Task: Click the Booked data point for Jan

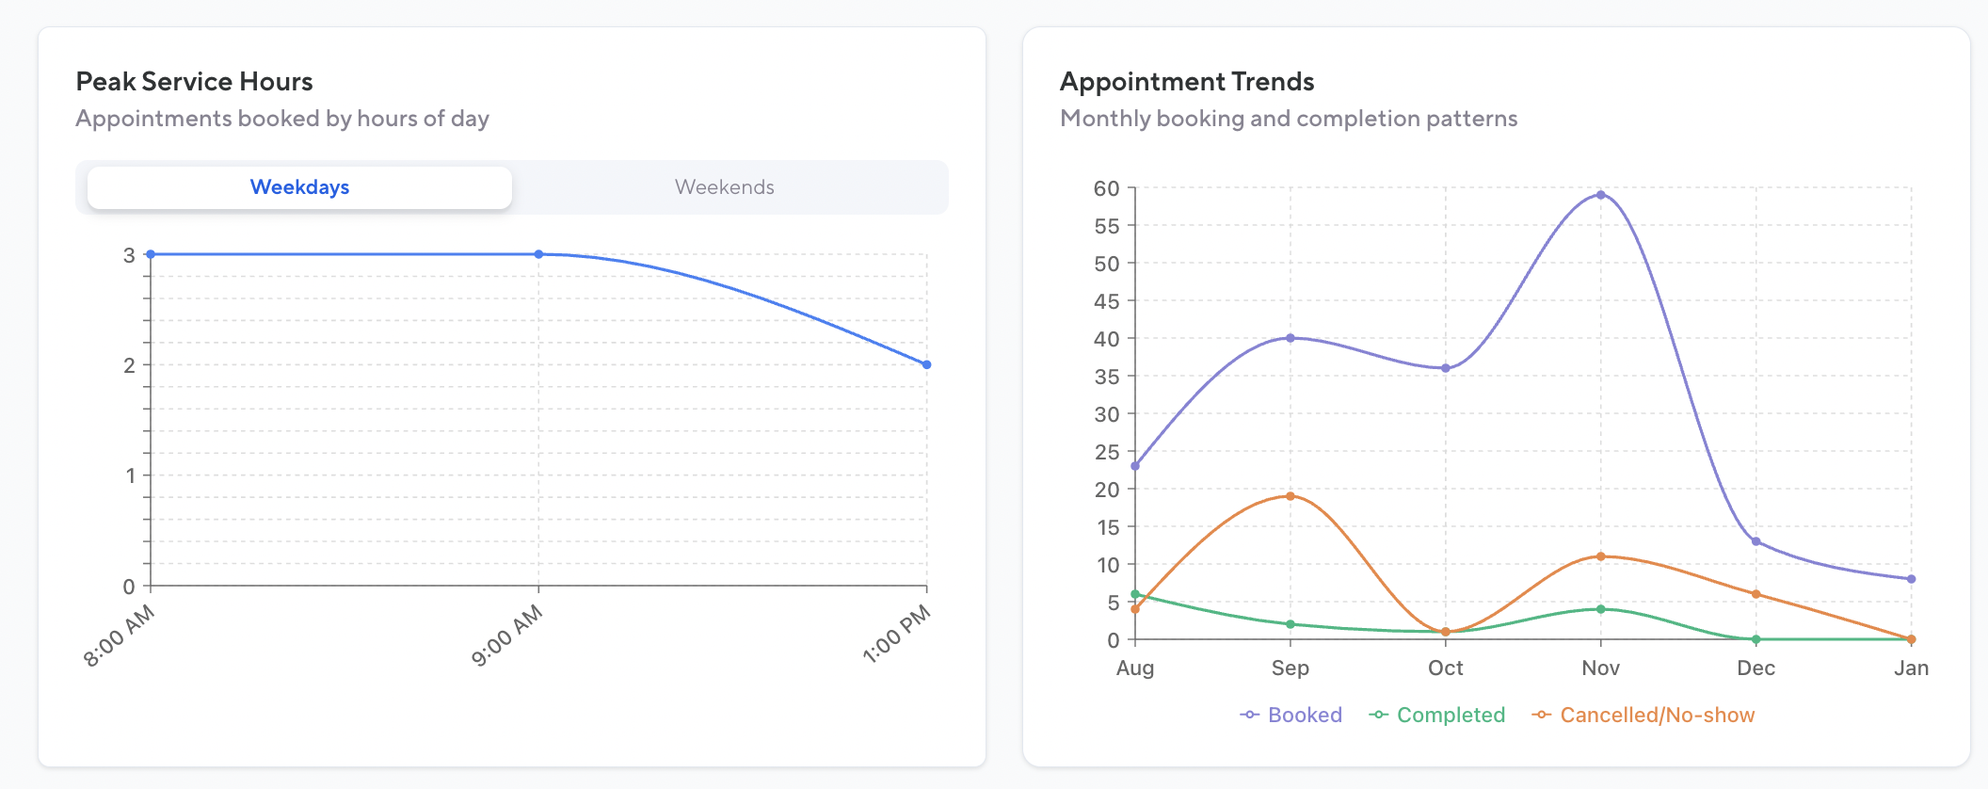Action: point(1911,579)
